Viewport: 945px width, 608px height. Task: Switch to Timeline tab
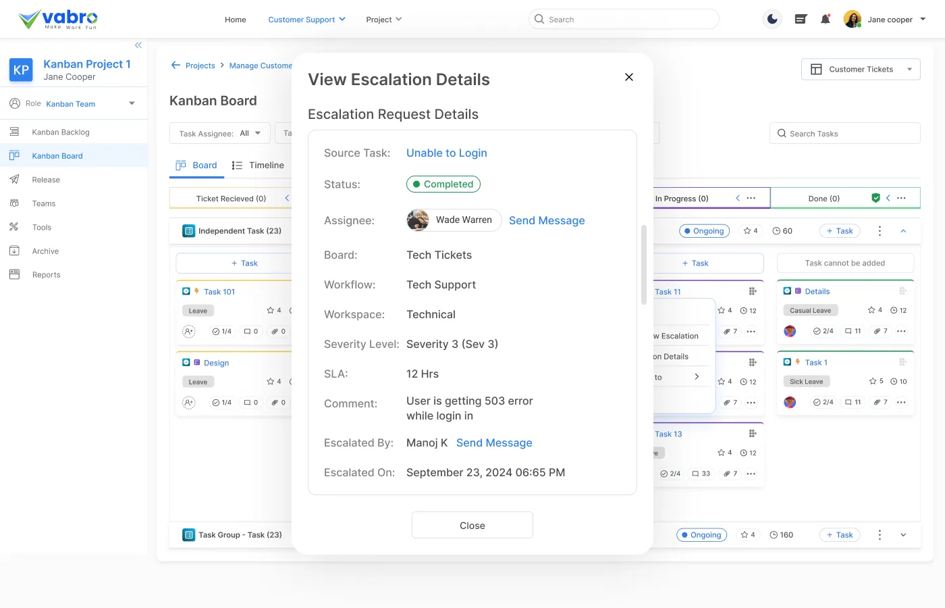(258, 166)
